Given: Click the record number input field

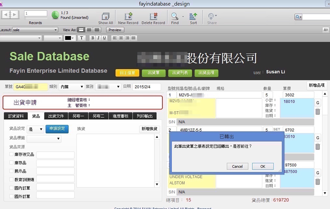Looking at the screenshot, I should 36,13.
